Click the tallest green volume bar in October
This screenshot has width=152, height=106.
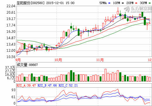coord(71,76)
